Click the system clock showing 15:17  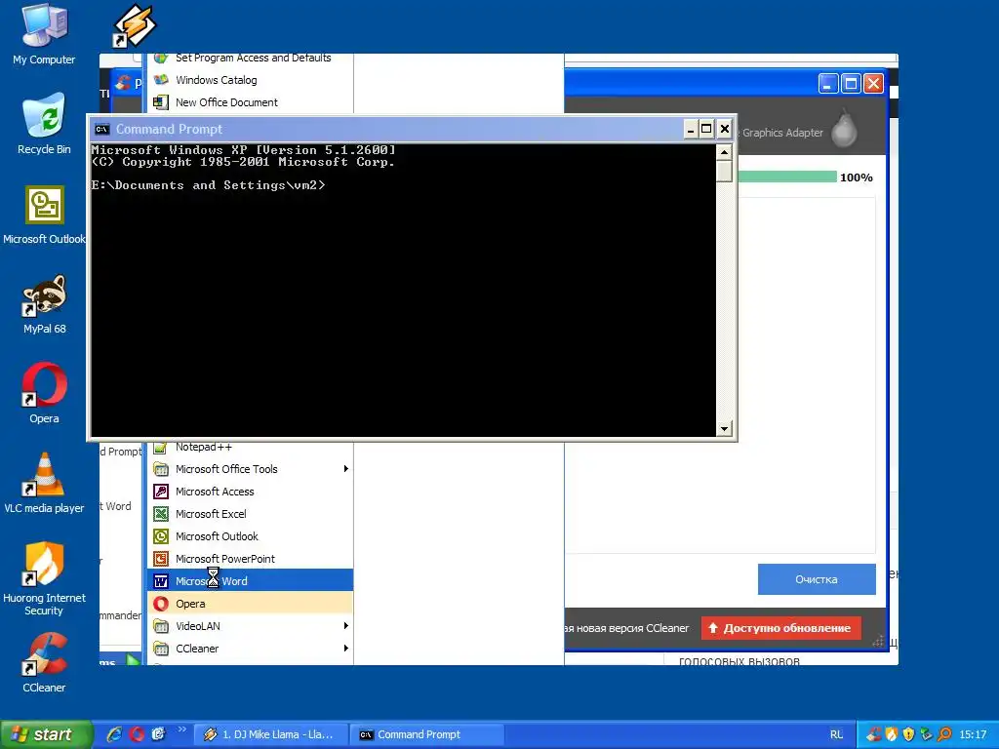click(973, 734)
